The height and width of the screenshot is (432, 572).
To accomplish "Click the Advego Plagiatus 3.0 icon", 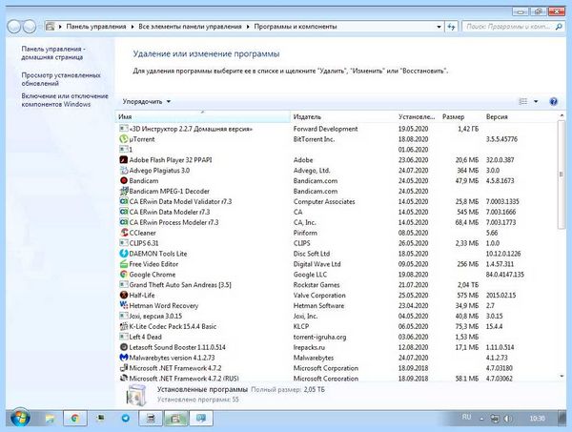I will pos(124,170).
